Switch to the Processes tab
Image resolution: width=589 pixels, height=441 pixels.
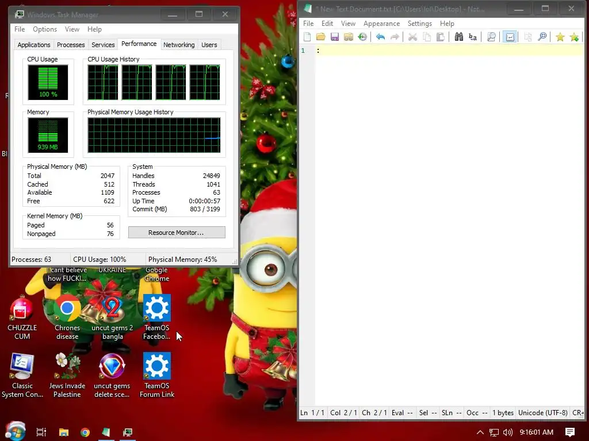click(x=71, y=45)
